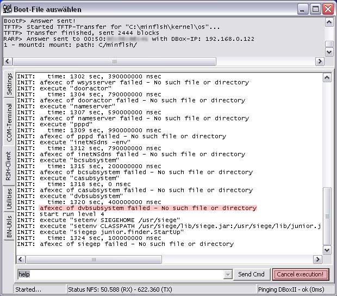
Task: Open the Utilities side tab
Action: pos(9,200)
